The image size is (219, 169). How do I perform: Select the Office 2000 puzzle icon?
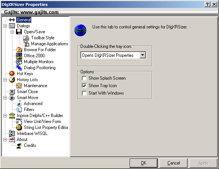[19, 56]
